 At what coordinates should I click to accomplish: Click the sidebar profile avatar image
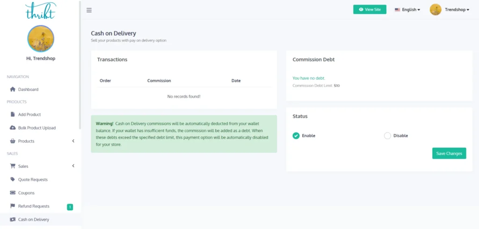(41, 38)
